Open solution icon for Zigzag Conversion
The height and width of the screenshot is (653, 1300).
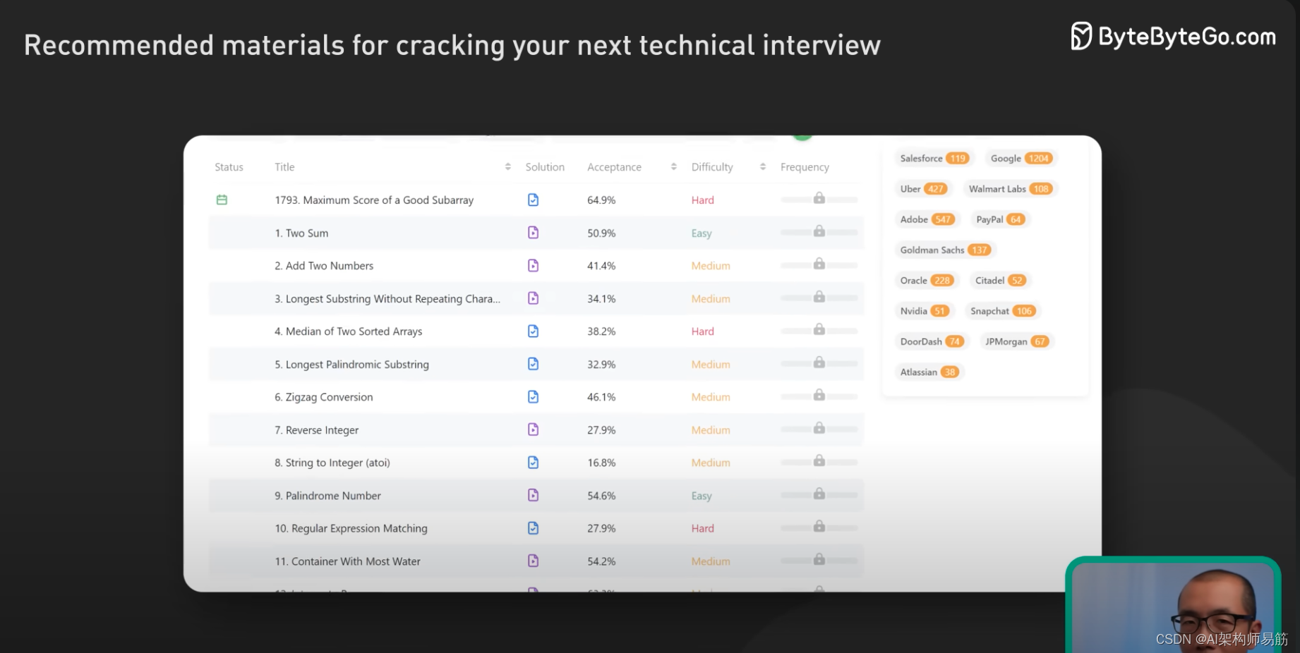(533, 397)
